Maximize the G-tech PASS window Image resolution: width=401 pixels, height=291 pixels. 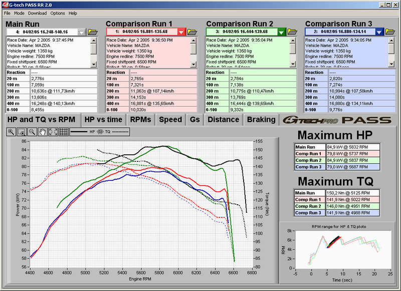click(x=388, y=5)
